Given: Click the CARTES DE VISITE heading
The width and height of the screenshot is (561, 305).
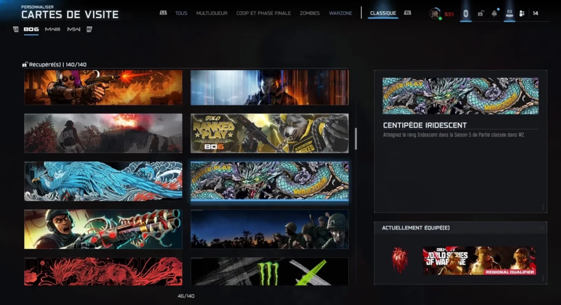Looking at the screenshot, I should coord(70,15).
